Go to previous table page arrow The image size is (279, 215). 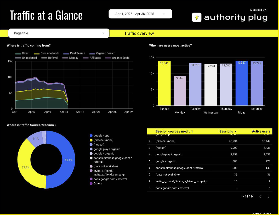tap(260, 197)
